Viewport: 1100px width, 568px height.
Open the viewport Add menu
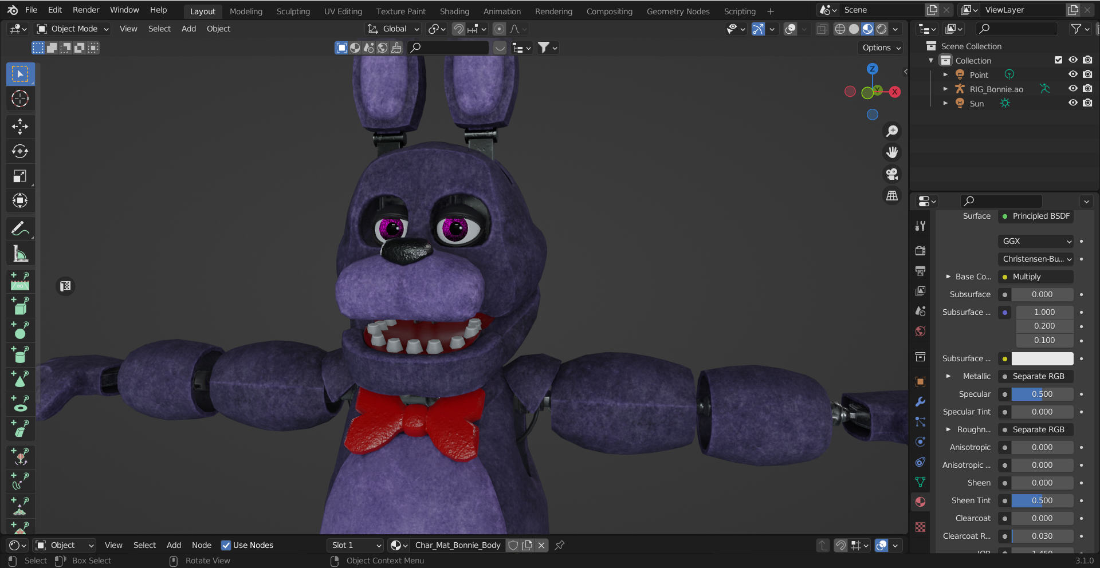[x=188, y=29]
